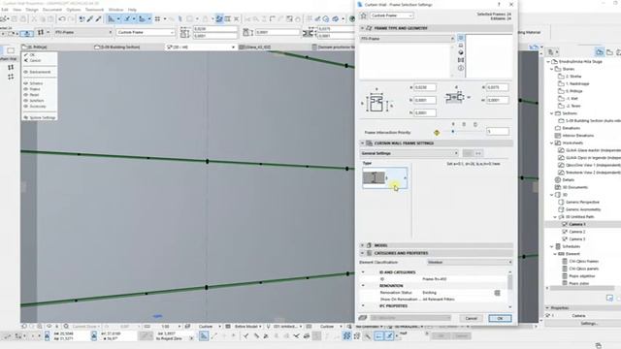Open the frame type dropdown in the dialog
621x349 pixels.
click(408, 39)
